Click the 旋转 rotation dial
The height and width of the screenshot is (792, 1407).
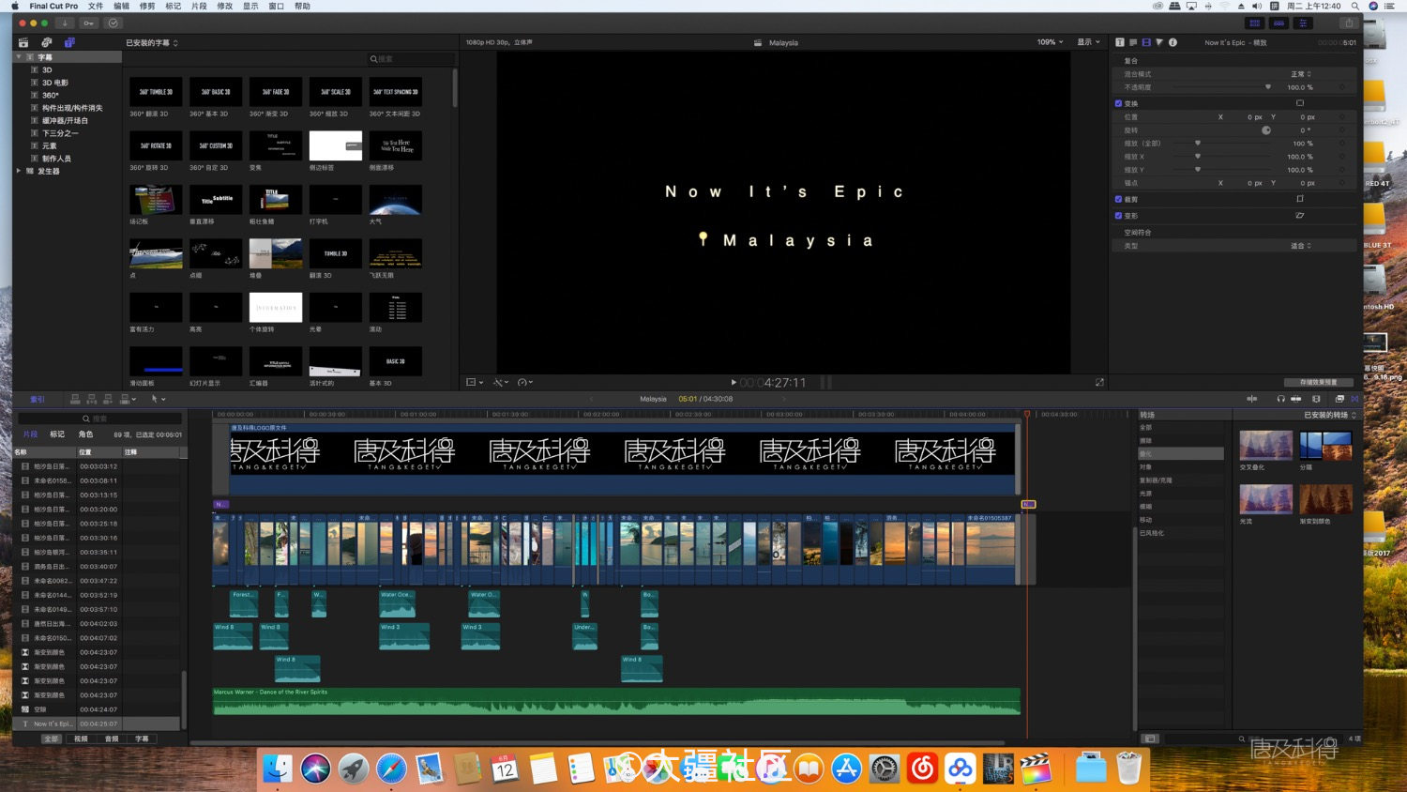tap(1266, 130)
